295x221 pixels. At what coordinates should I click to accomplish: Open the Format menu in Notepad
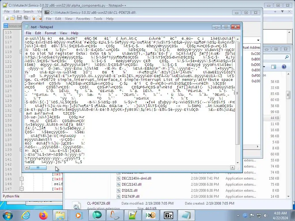pos(50,33)
